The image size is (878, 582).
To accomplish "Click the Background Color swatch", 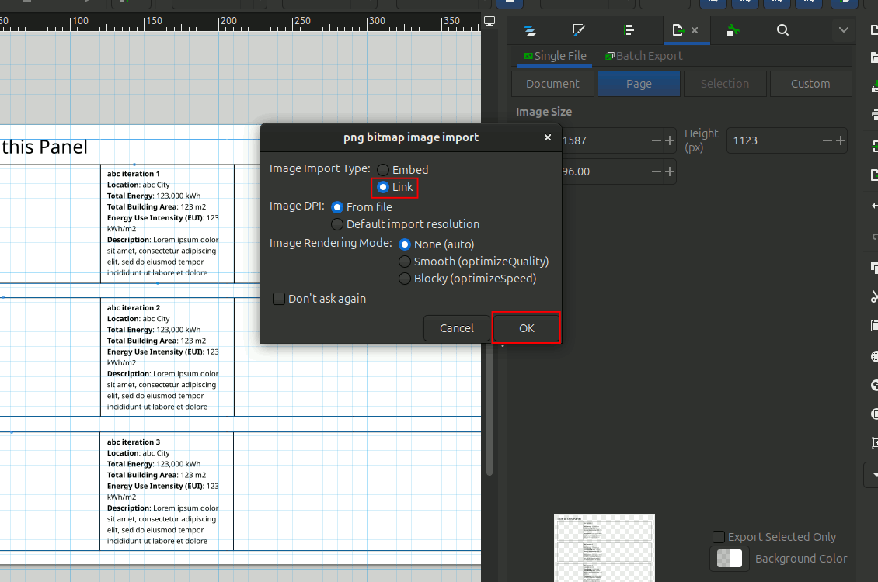I will (x=730, y=559).
